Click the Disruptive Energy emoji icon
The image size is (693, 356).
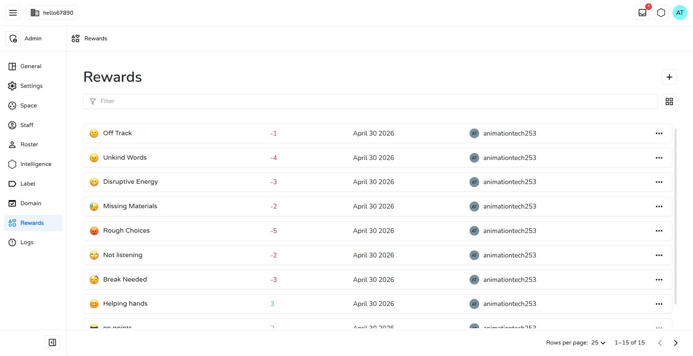coord(94,182)
